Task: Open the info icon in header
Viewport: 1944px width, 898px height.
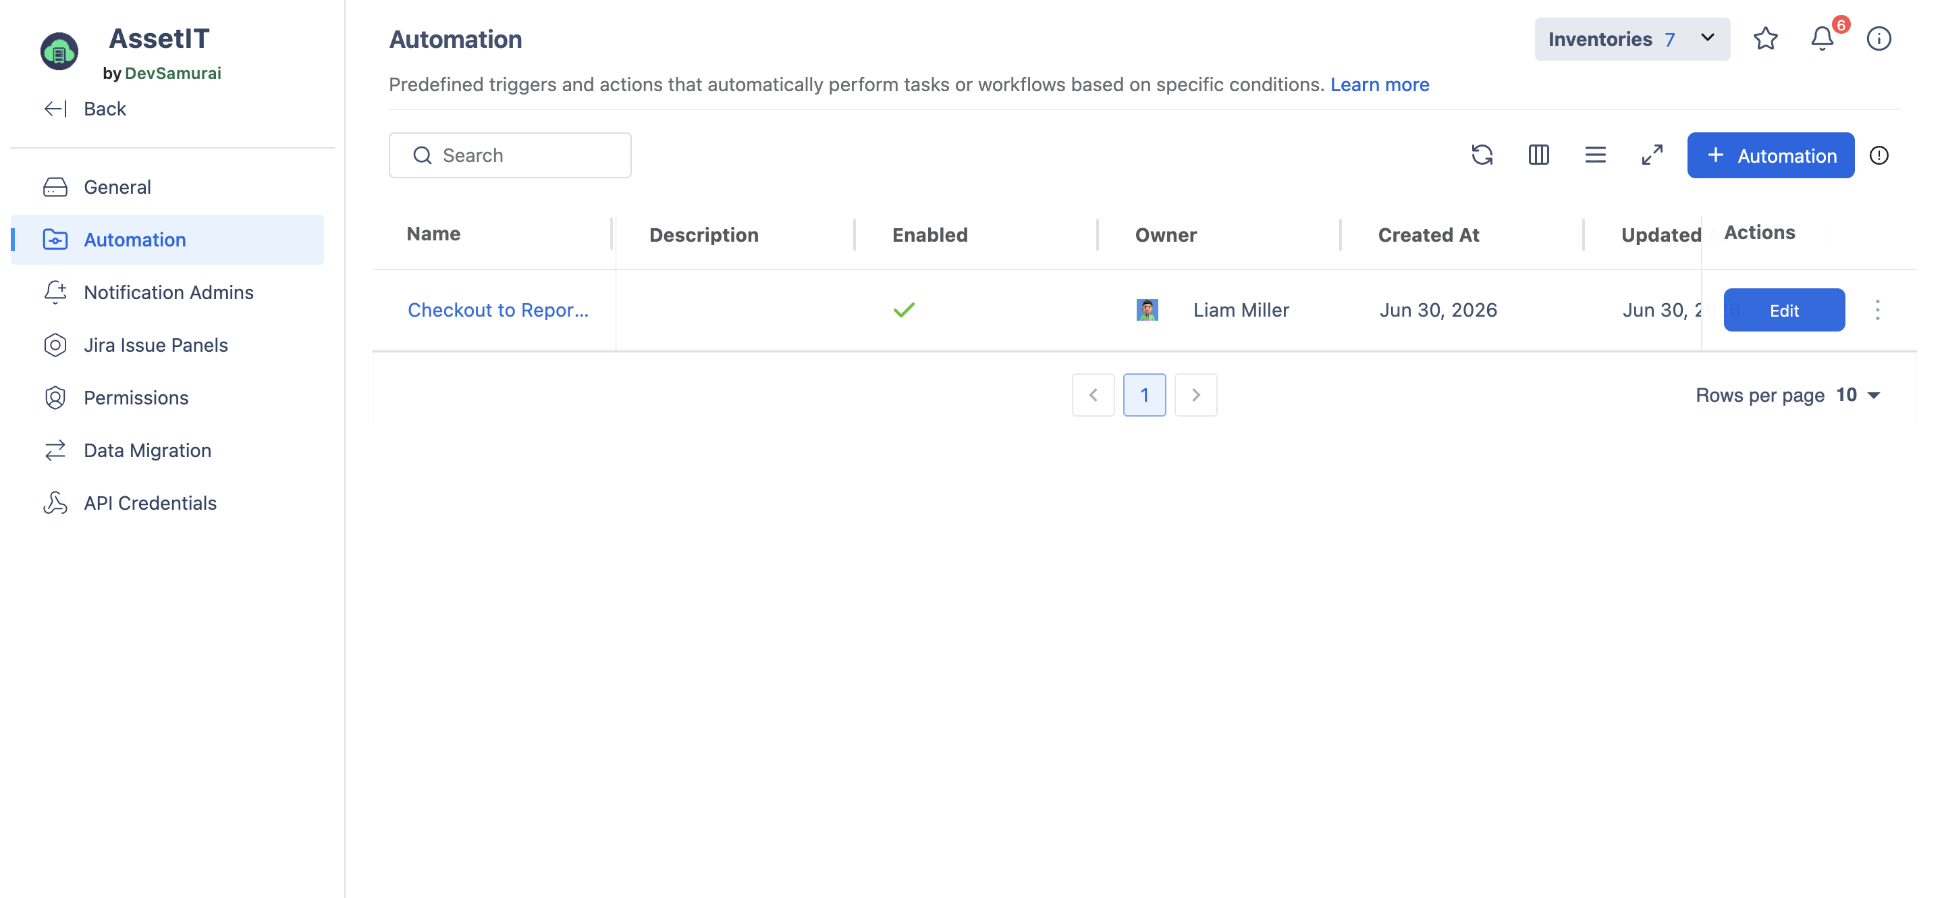Action: pos(1879,38)
